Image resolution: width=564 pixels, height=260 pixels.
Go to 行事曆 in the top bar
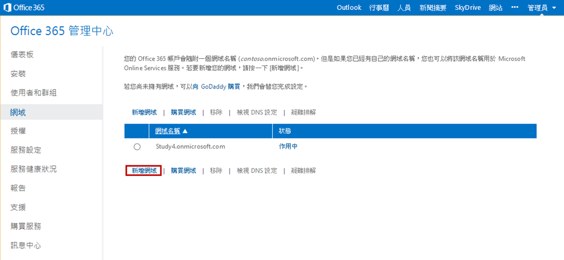point(379,8)
